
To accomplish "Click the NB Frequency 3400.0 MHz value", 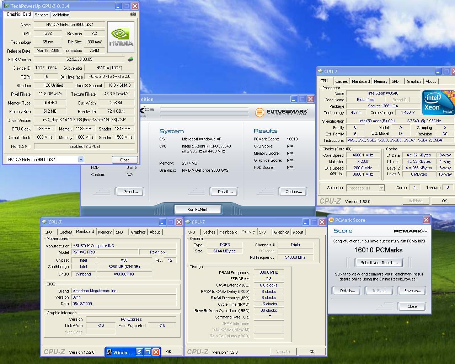I will click(295, 257).
